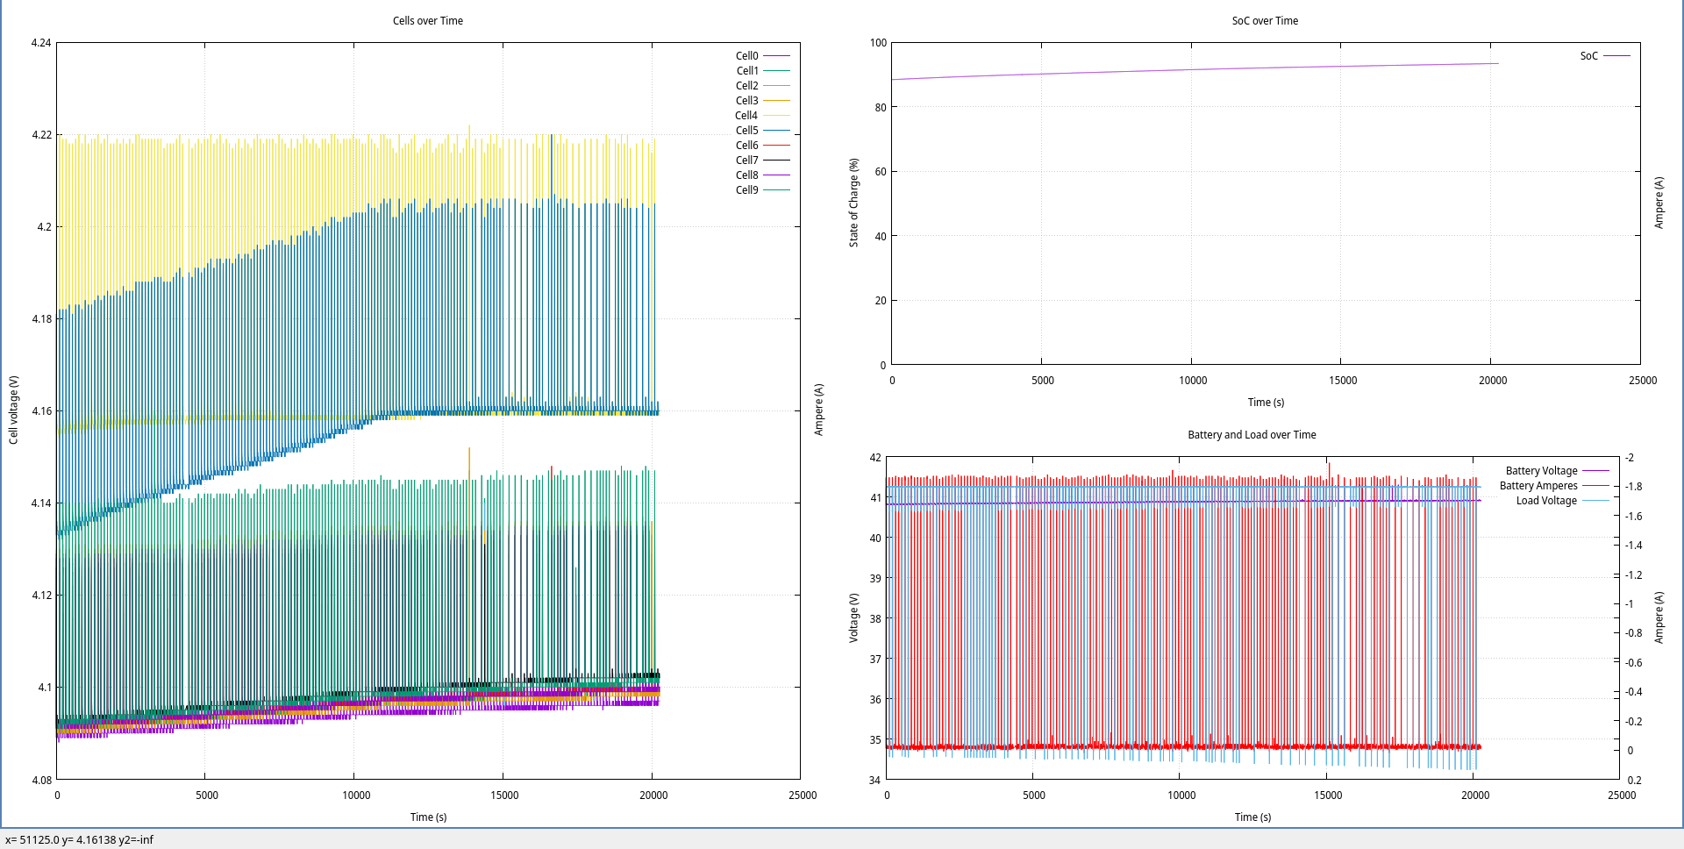Click the 25000 tick on SoC time axis
The width and height of the screenshot is (1684, 849).
1643,381
